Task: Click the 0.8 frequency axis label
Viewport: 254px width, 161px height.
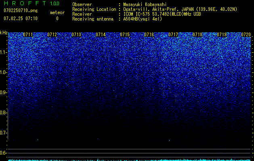Action: tap(3, 113)
